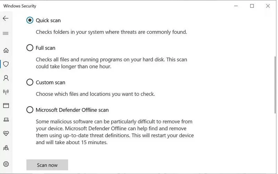Open Device performance & health heart icon
The height and width of the screenshot is (174, 278).
pyautogui.click(x=6, y=133)
